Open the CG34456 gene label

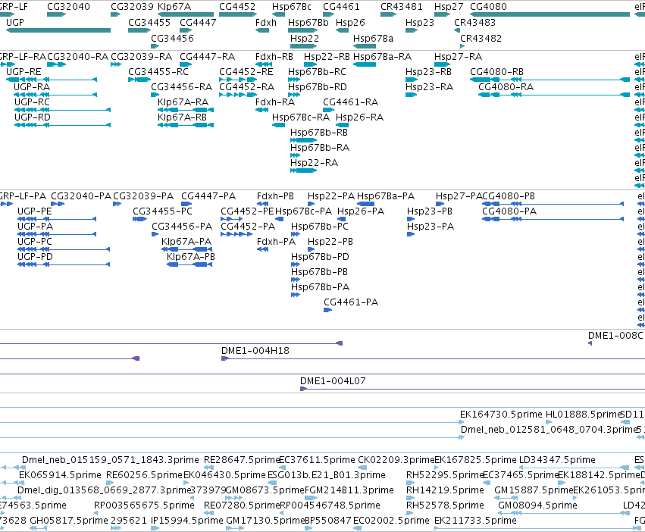click(172, 38)
